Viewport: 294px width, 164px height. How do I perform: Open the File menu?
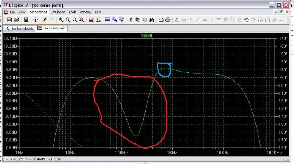click(x=13, y=12)
